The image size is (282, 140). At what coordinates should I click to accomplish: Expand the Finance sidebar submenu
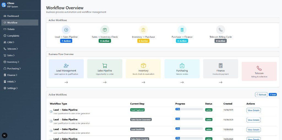[20, 75]
